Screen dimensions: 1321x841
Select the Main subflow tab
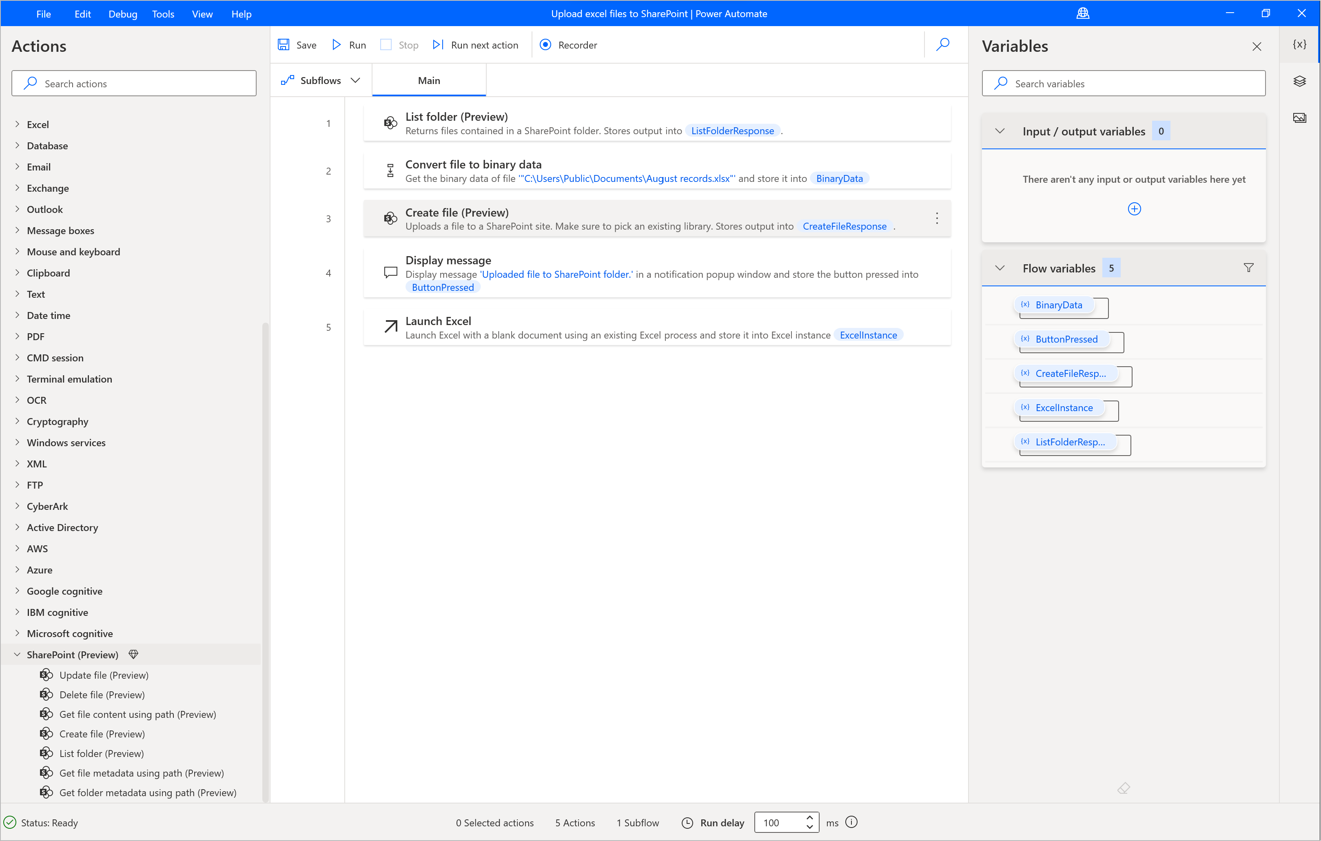click(x=428, y=80)
